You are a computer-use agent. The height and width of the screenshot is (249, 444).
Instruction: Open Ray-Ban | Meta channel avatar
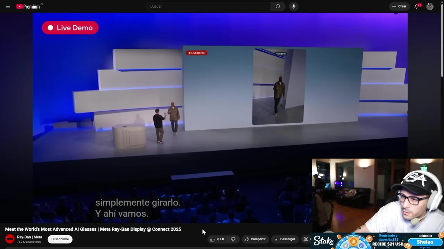10,239
